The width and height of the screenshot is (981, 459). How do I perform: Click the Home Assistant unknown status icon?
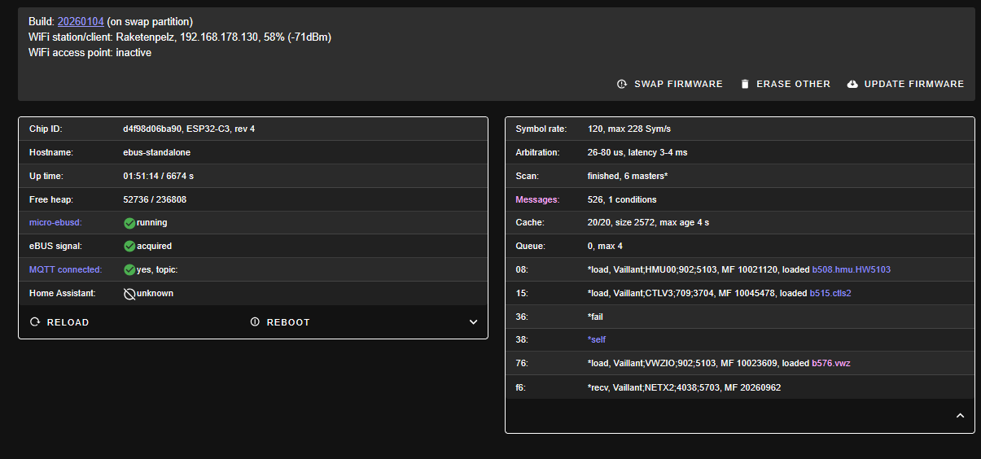point(129,293)
